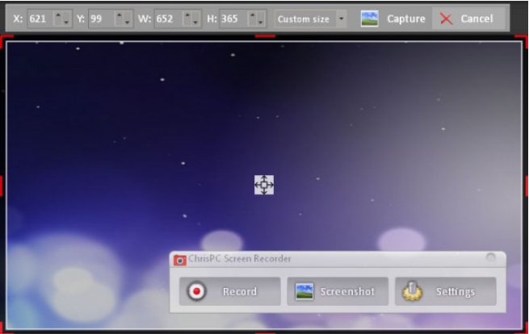This screenshot has height=334, width=529.
Task: Click the width W stepper arrows
Action: pos(191,19)
